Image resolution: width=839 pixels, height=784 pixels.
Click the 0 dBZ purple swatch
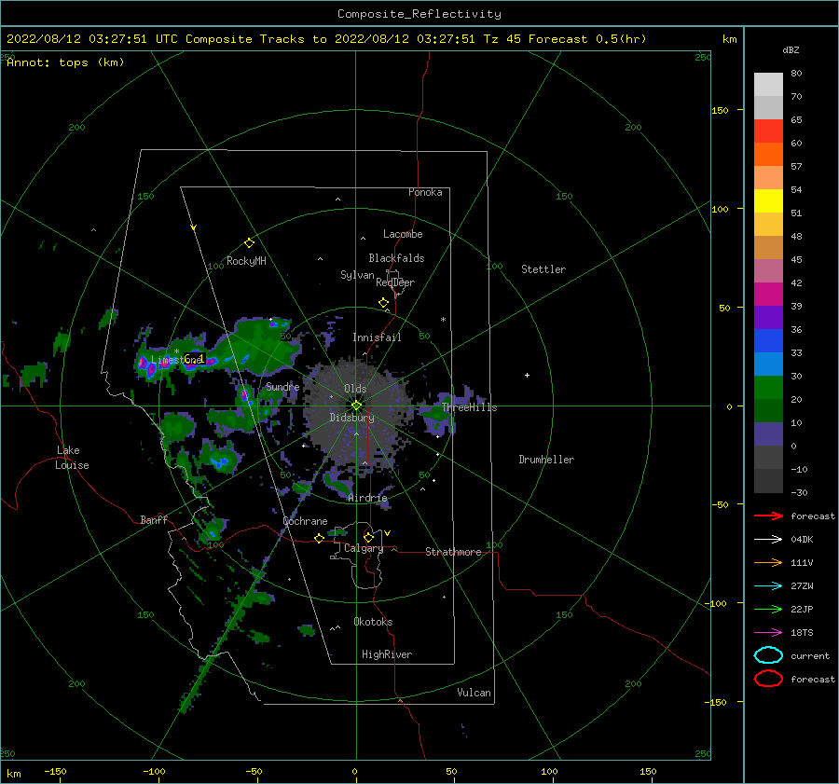[768, 434]
